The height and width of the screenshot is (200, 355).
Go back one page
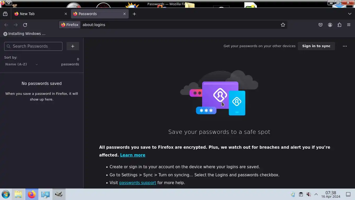(6, 25)
